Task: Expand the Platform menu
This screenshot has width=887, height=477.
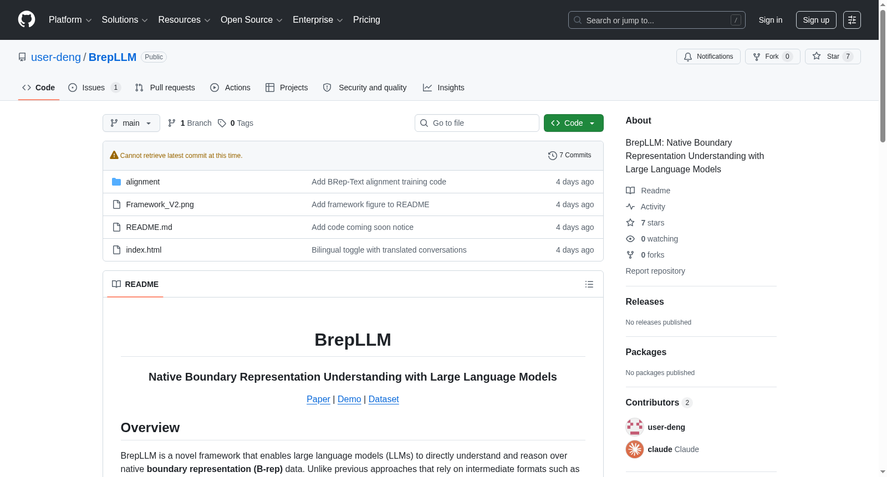Action: point(70,20)
